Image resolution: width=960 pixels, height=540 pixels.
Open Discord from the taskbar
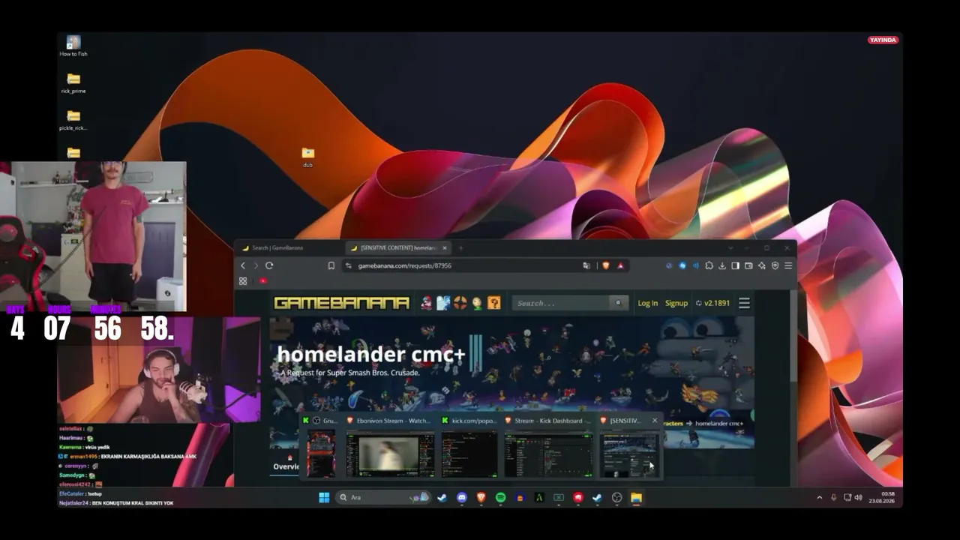[x=462, y=497]
